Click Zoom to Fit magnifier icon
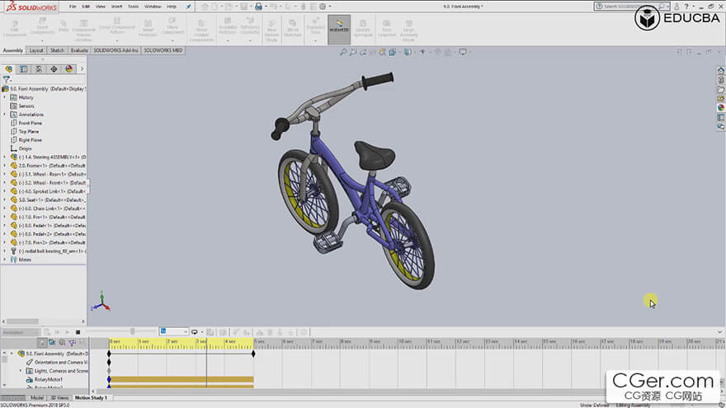The image size is (726, 408). (343, 52)
